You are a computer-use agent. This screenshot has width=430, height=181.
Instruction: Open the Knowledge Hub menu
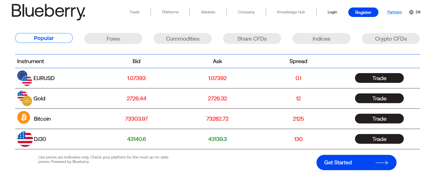(291, 12)
